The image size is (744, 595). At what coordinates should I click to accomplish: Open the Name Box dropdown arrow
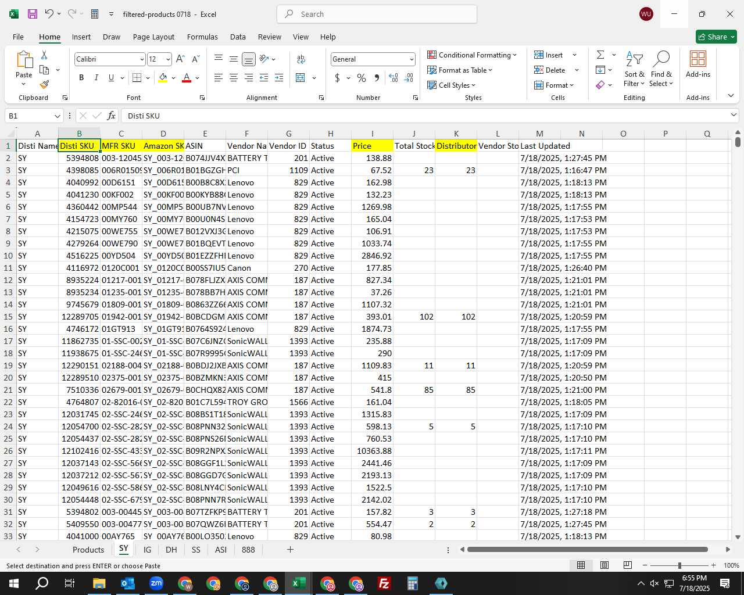[x=57, y=116]
